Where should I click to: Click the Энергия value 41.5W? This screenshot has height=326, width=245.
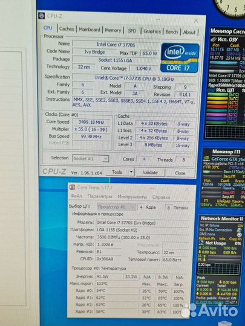point(109,276)
